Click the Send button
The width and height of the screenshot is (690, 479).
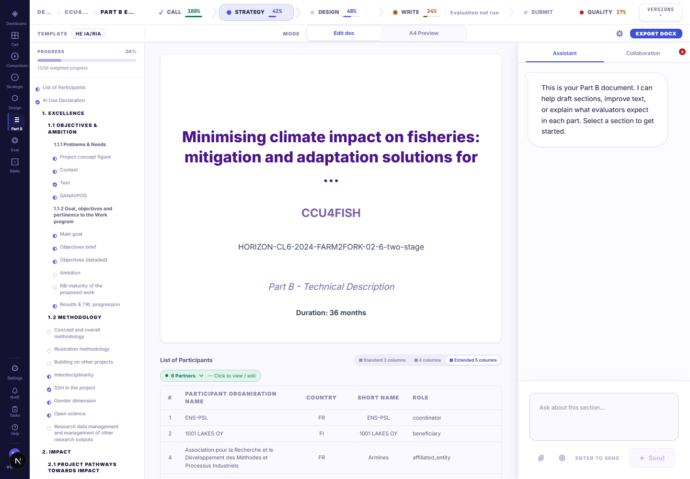(652, 458)
